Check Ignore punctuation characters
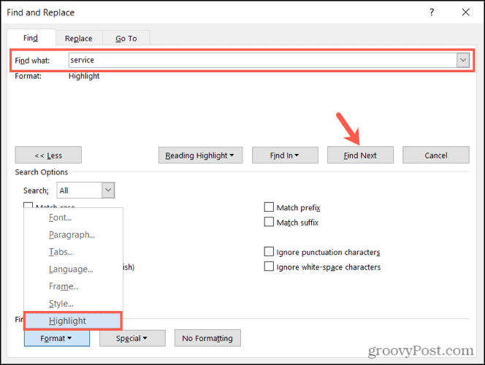 [269, 252]
